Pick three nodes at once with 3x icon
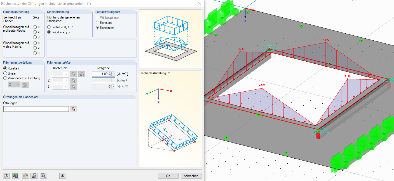 coord(82,74)
